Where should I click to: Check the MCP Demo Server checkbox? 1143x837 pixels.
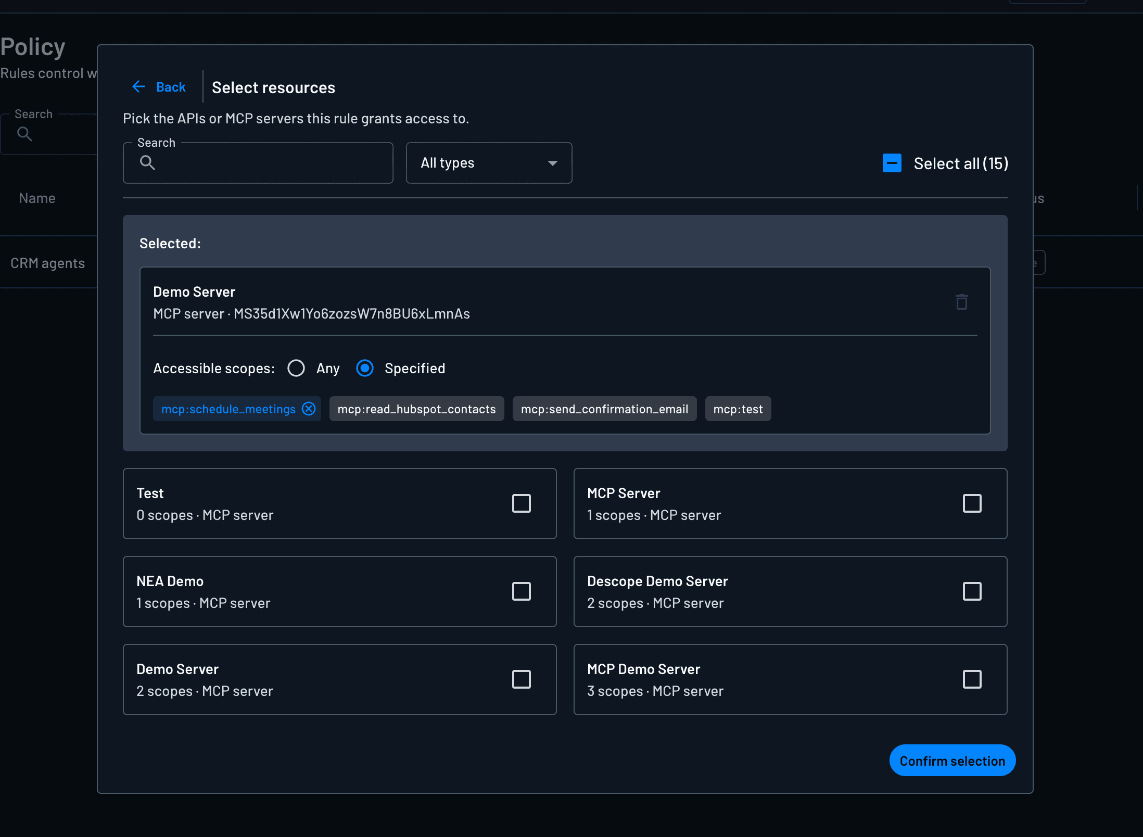(x=972, y=679)
